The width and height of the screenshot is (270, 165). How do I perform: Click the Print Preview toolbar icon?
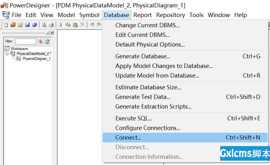click(44, 25)
